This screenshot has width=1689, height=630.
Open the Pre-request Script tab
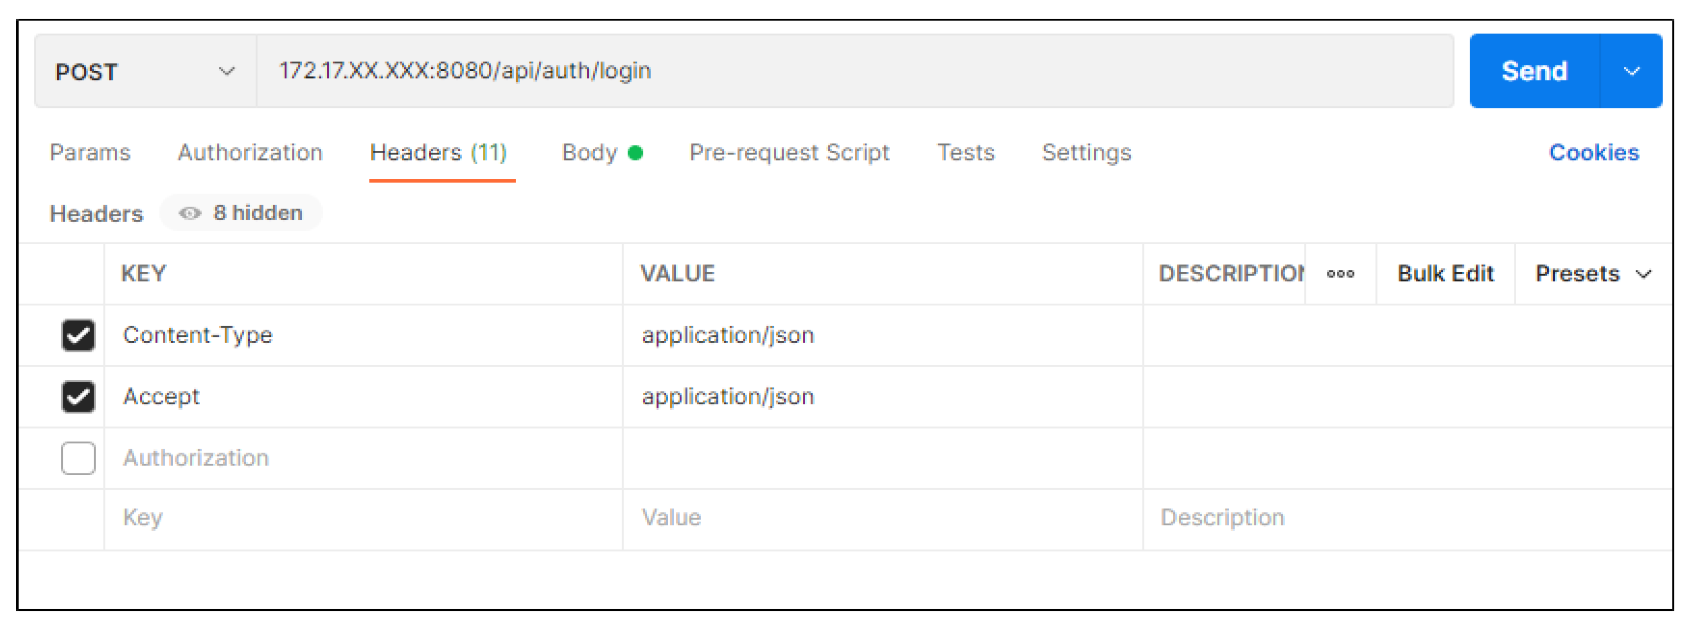pos(789,153)
